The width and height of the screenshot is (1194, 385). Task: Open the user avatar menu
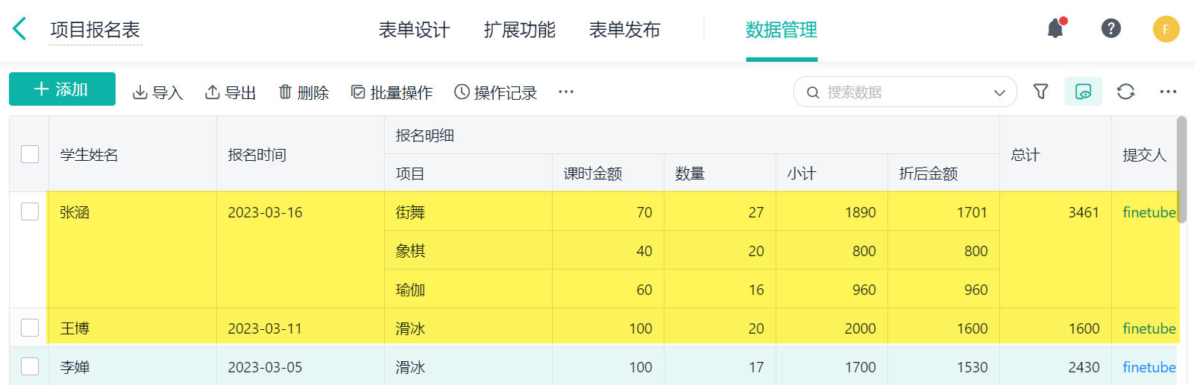1166,30
